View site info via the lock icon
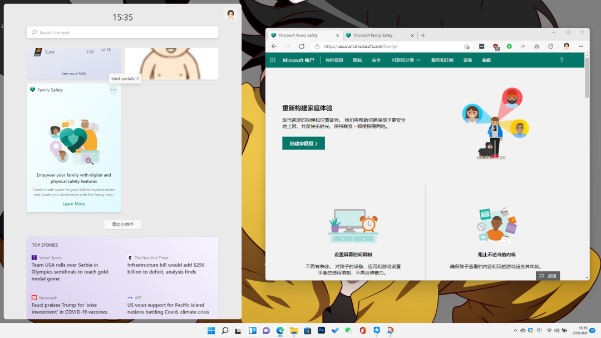 pyautogui.click(x=317, y=46)
